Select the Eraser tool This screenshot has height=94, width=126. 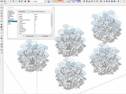click(x=1, y=8)
